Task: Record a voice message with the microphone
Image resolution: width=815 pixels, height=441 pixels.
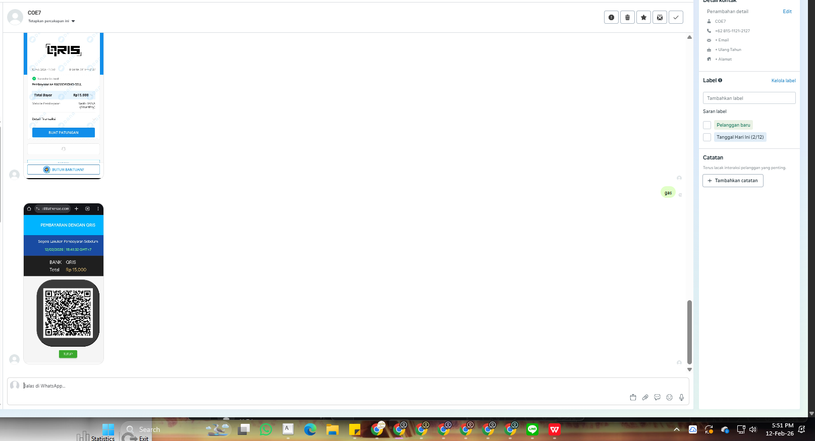Action: [681, 398]
